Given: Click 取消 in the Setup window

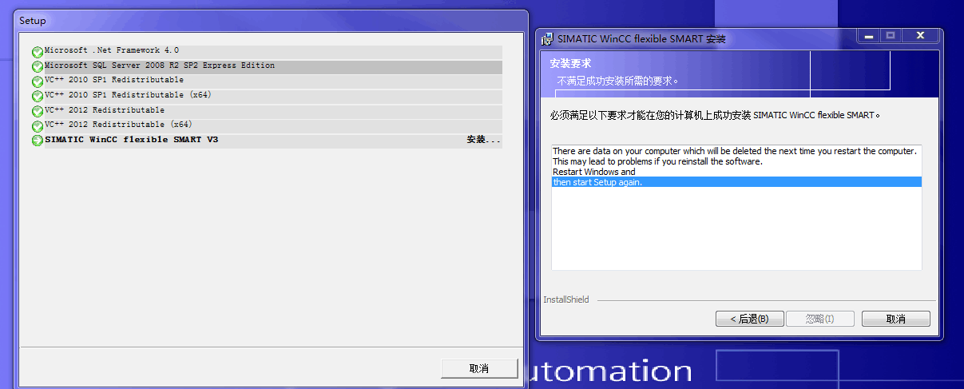Looking at the screenshot, I should click(x=478, y=368).
